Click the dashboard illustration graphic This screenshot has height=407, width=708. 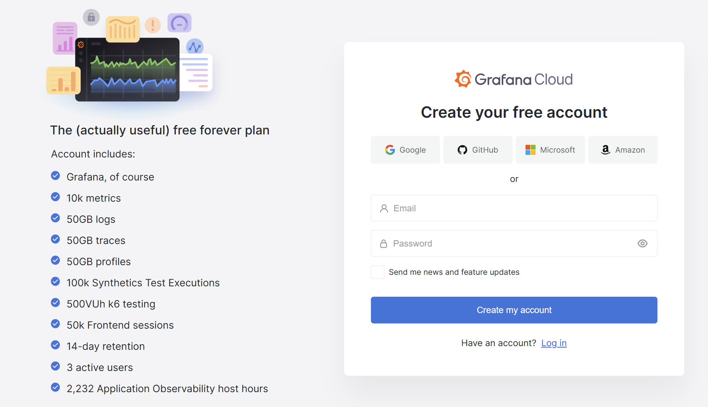127,69
